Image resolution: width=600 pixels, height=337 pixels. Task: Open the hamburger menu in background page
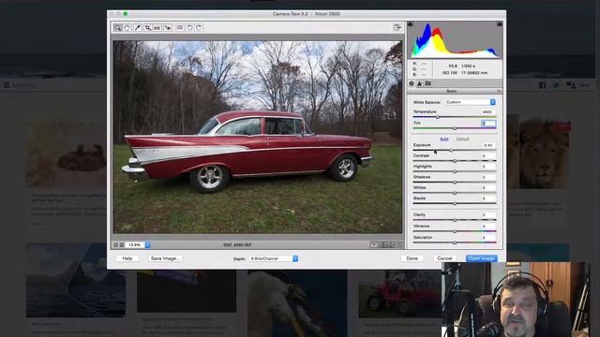[x=7, y=85]
